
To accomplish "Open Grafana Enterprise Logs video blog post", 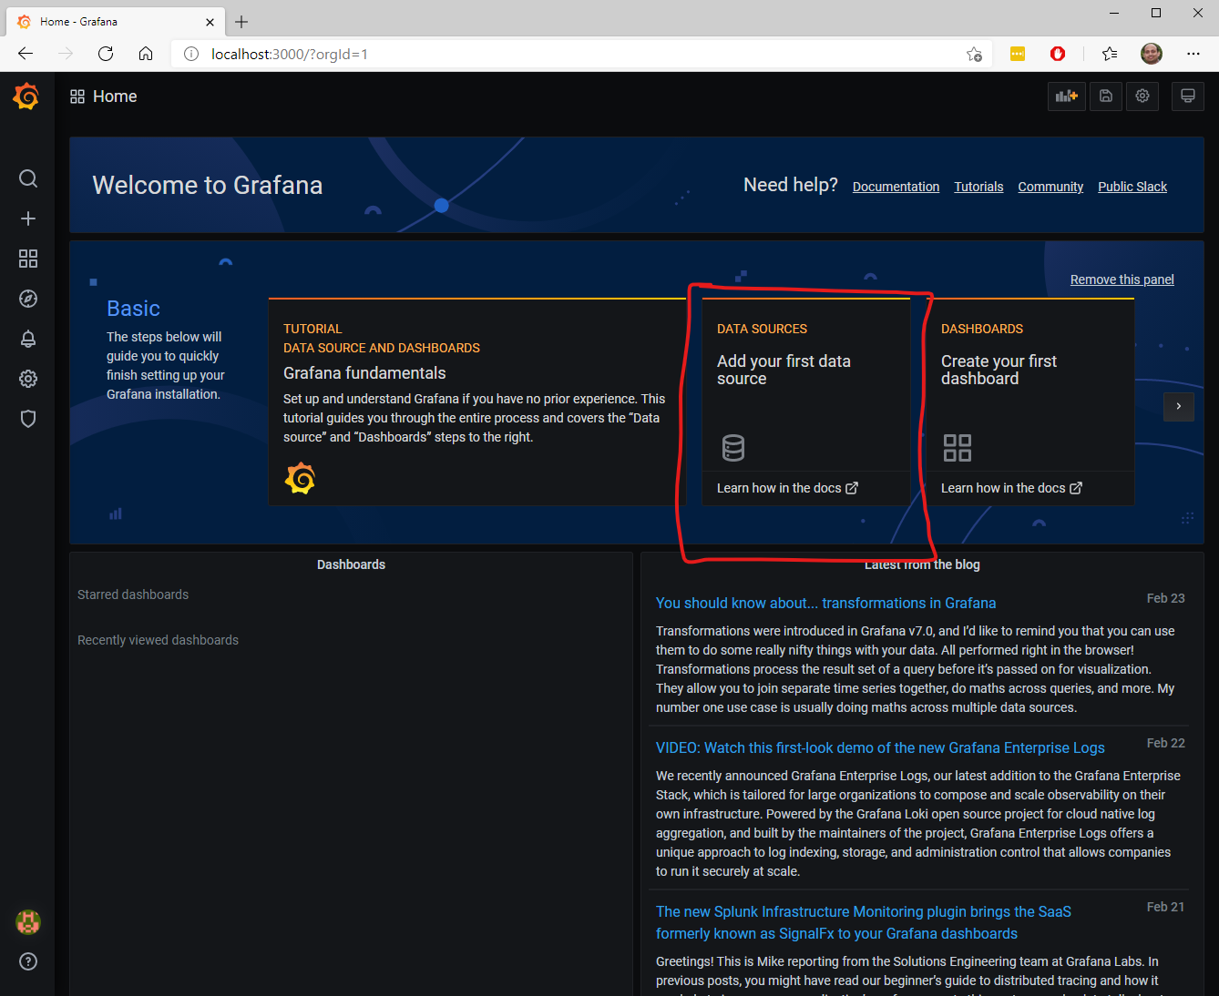I will tap(880, 747).
